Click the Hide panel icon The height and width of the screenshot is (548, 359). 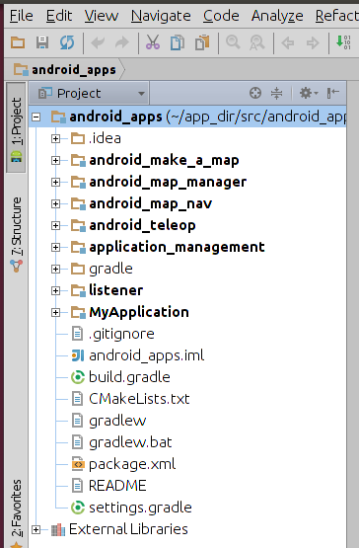click(332, 93)
